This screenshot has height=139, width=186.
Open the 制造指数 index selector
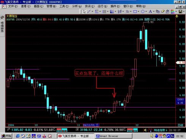coord(161,130)
